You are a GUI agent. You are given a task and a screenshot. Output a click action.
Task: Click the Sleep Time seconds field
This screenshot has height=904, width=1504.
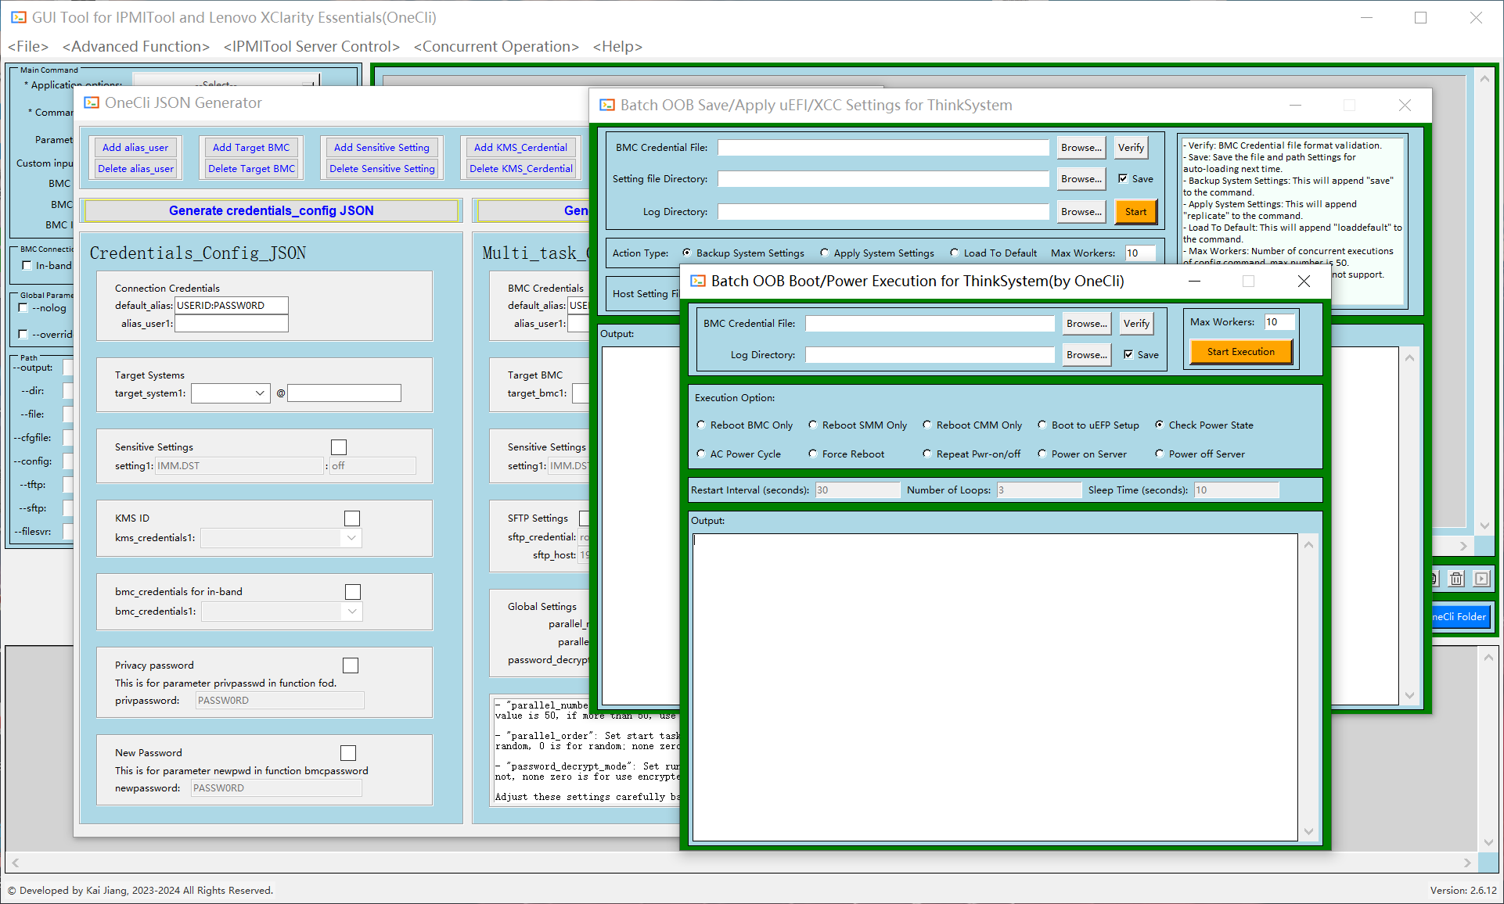coord(1236,490)
